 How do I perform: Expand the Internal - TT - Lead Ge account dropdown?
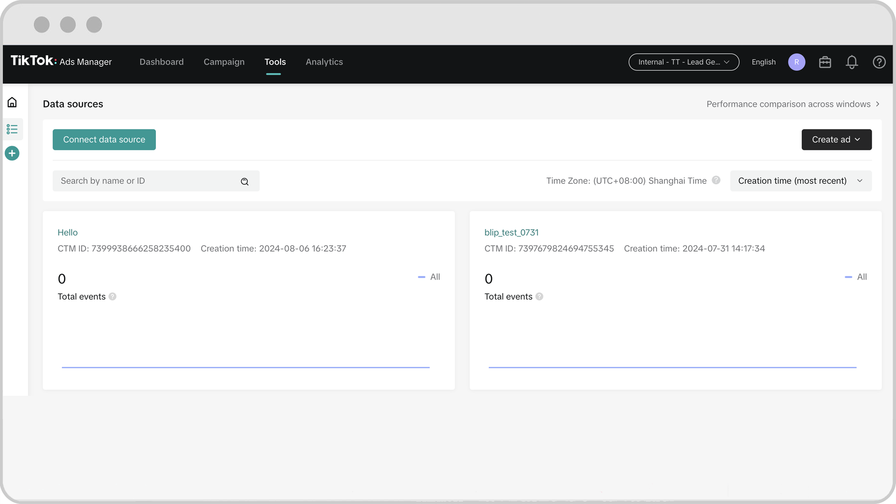coord(683,62)
